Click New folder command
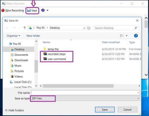Image resolution: width=149 pixels, height=116 pixels. pos(33,36)
